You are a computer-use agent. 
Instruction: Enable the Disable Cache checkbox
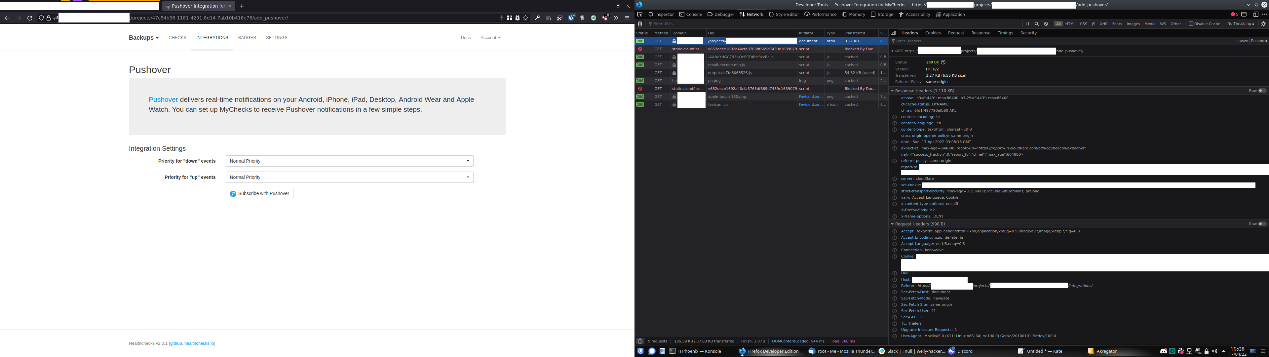pyautogui.click(x=1191, y=24)
